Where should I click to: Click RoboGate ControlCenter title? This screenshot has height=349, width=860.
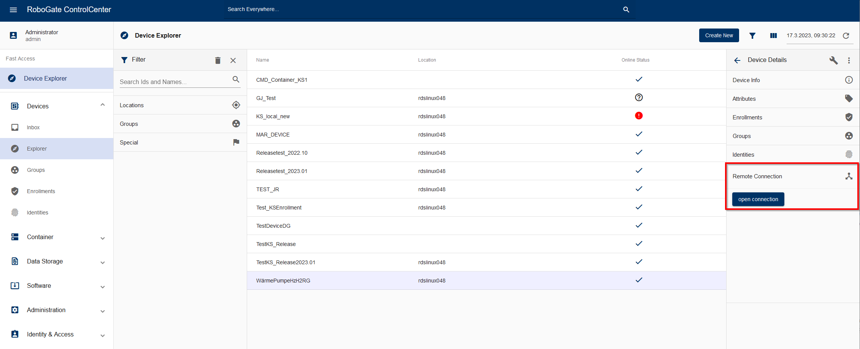[69, 10]
